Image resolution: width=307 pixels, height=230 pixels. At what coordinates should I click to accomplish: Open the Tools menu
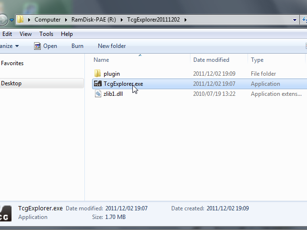[x=46, y=34]
